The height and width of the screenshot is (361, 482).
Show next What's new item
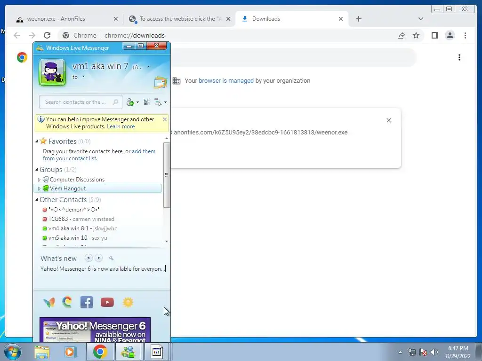click(x=99, y=258)
